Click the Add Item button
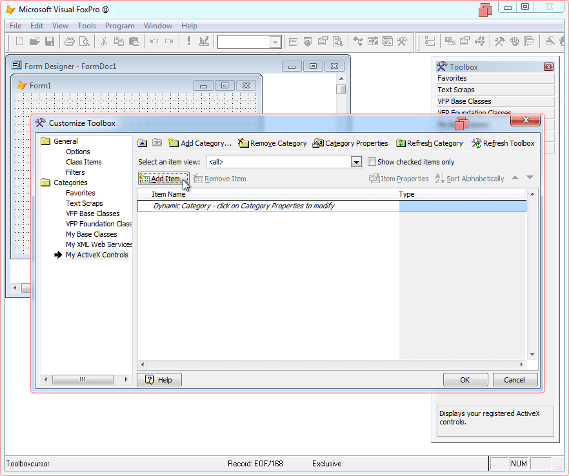This screenshot has width=569, height=476. click(x=164, y=179)
